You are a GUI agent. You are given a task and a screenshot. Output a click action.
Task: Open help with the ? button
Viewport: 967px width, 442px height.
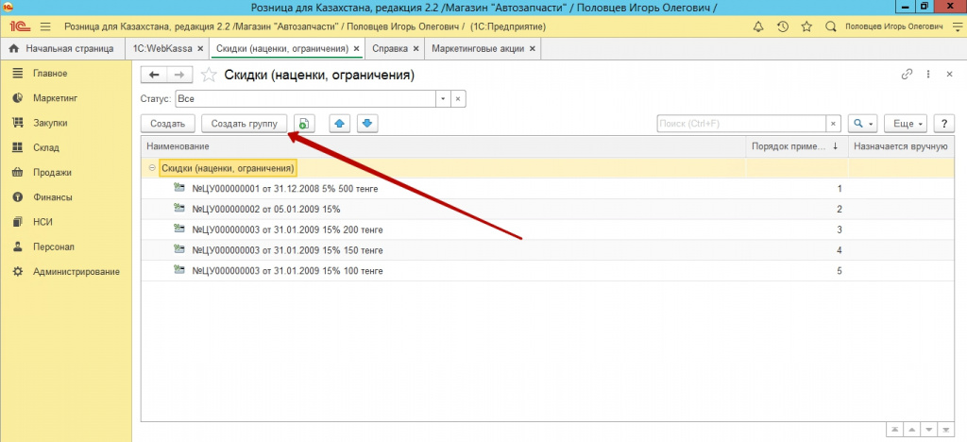943,124
